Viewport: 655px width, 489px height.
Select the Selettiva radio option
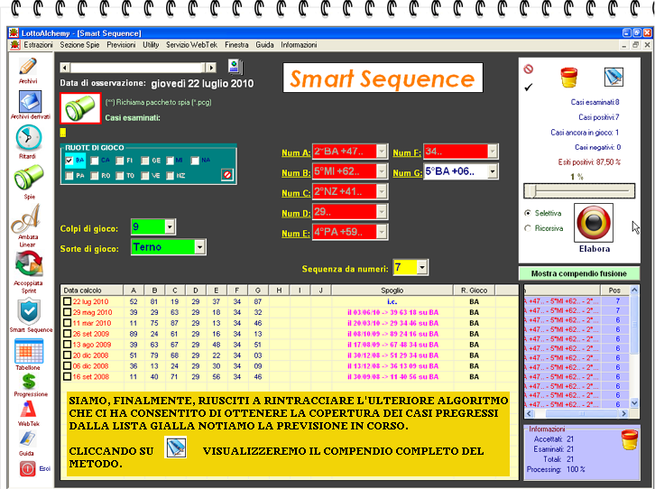click(x=528, y=213)
